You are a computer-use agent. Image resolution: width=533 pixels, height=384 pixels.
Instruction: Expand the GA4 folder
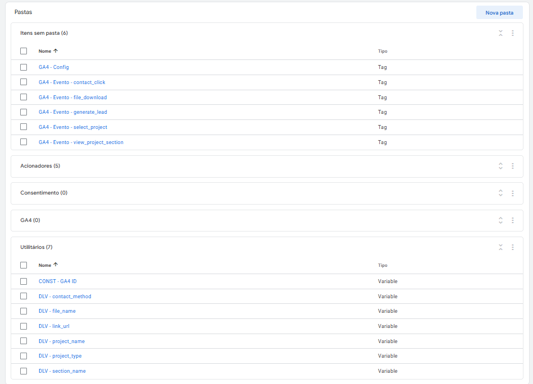500,220
